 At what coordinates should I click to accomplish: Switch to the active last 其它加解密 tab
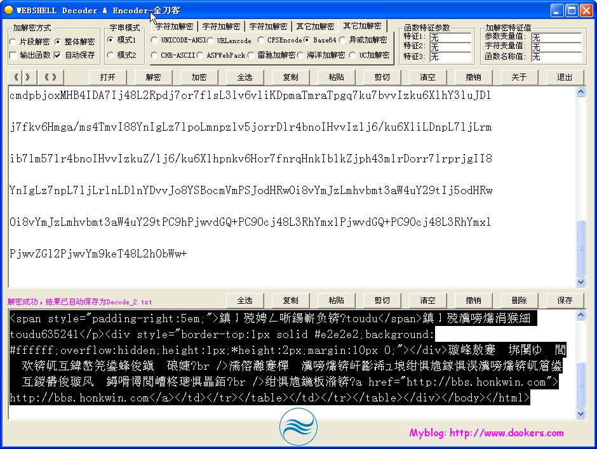coord(363,25)
